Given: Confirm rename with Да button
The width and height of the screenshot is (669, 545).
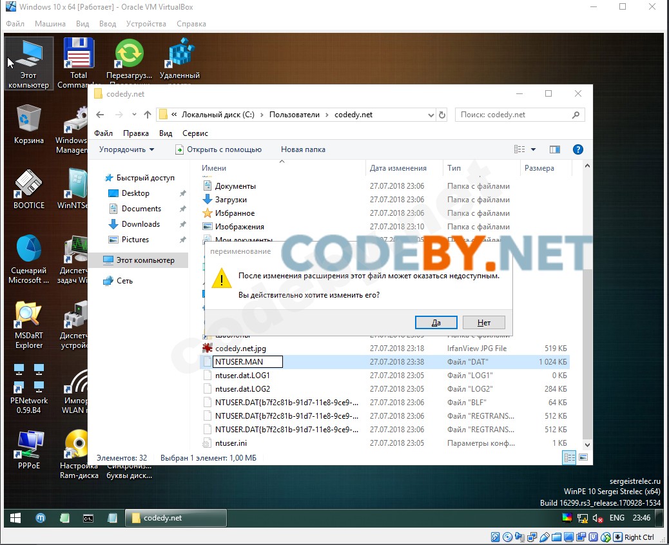Looking at the screenshot, I should coord(436,322).
